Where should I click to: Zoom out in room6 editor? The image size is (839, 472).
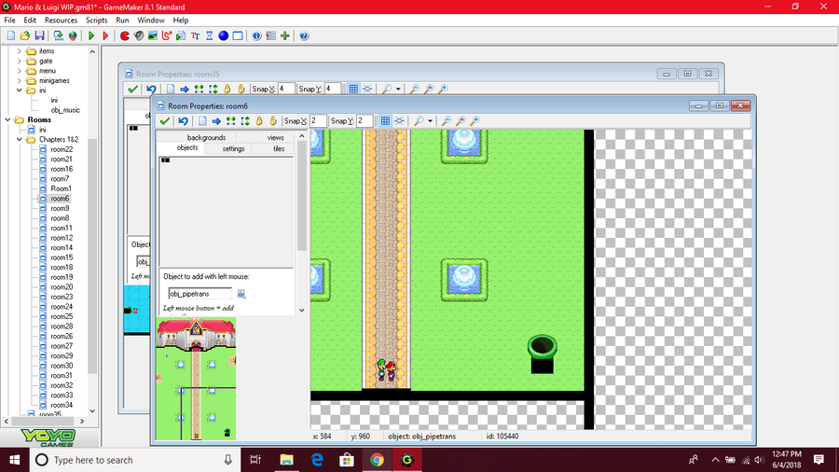pos(447,121)
